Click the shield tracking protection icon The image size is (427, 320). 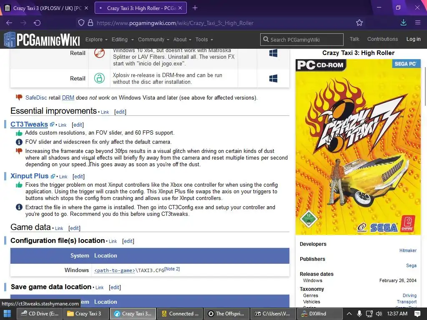[x=81, y=22]
